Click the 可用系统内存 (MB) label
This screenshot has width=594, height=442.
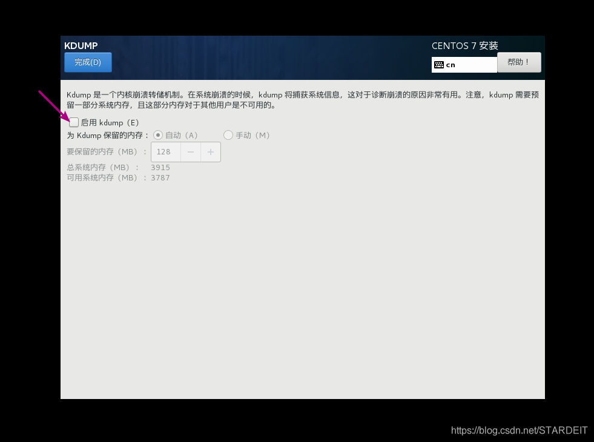pos(106,177)
